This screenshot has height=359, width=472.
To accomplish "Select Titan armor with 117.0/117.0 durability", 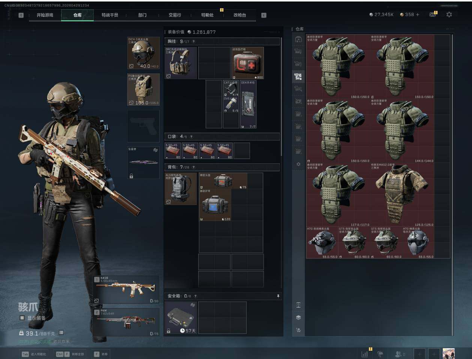I will click(338, 194).
